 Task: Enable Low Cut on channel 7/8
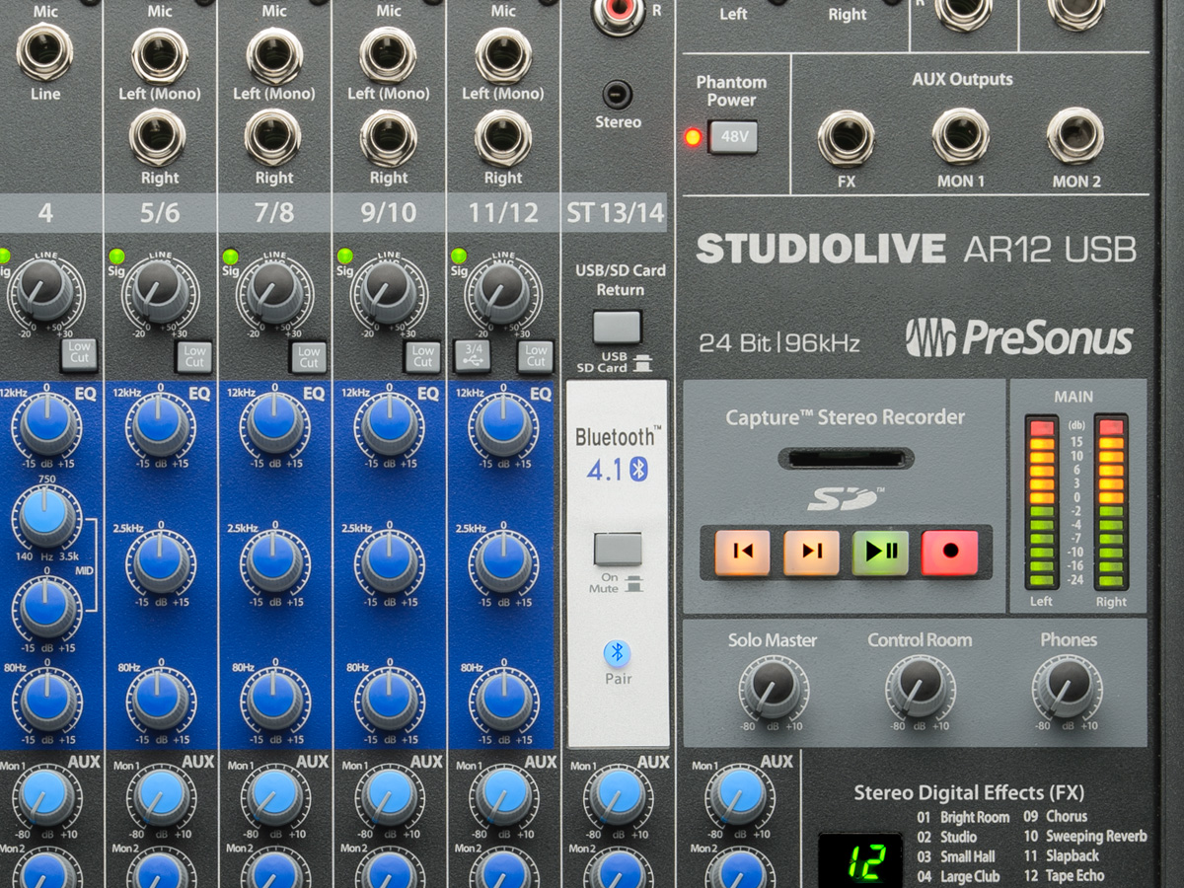point(309,355)
